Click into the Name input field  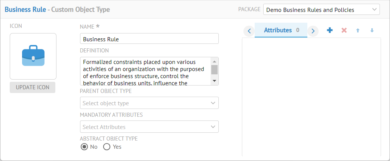coord(149,39)
